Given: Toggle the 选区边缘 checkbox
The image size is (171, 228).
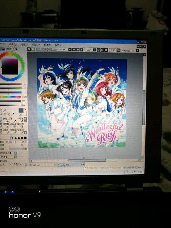Looking at the screenshot, I should 47,49.
